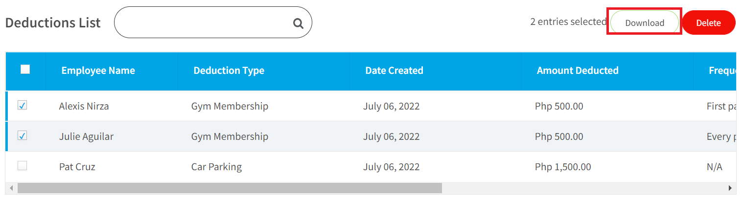Image resolution: width=743 pixels, height=201 pixels.
Task: Uncheck Julie Aguilar's row checkbox
Action: coord(22,135)
